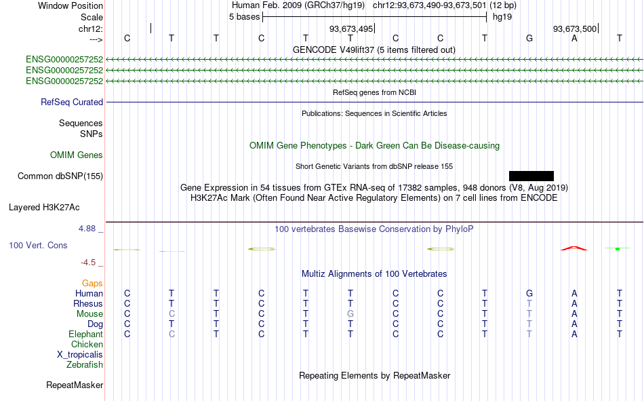Click the 93,673,495 position marker

click(351, 28)
